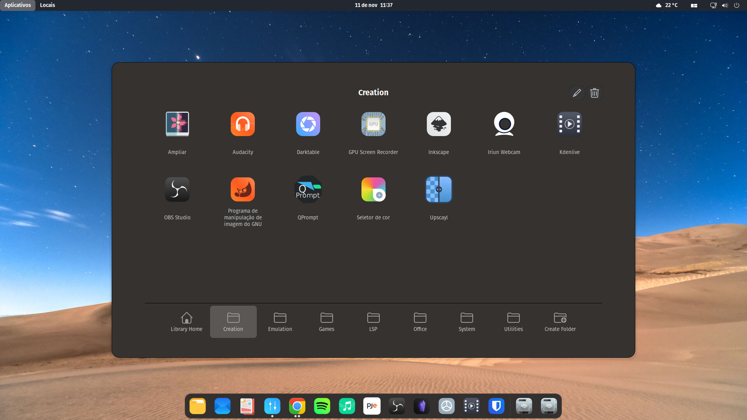Open the Upscayl app
The height and width of the screenshot is (420, 747).
[x=438, y=190]
